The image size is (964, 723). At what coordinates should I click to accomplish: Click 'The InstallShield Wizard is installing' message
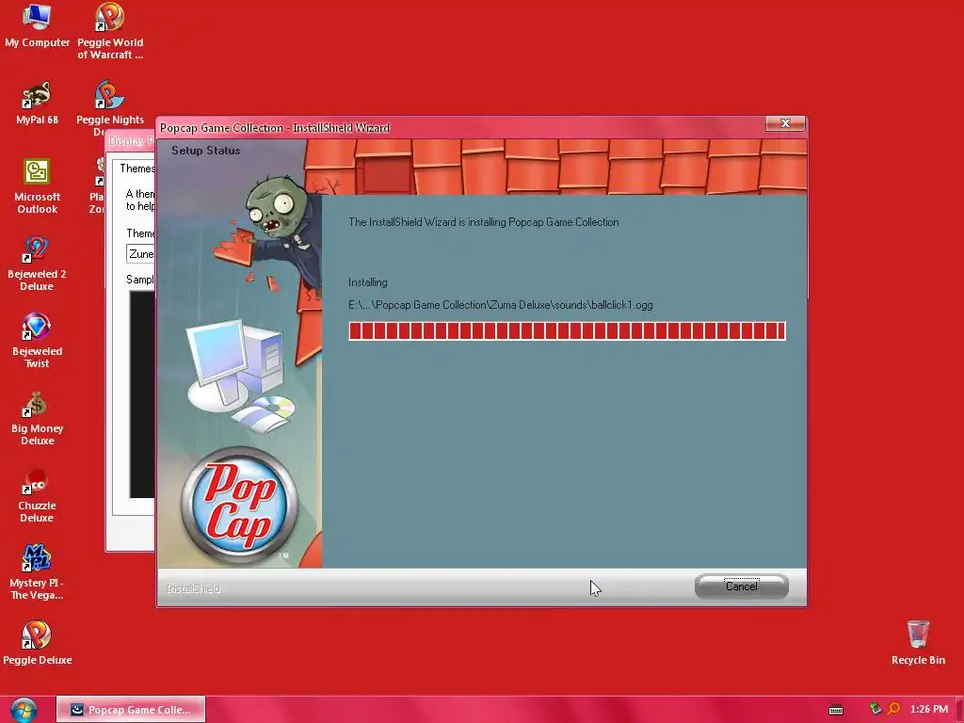tap(483, 222)
